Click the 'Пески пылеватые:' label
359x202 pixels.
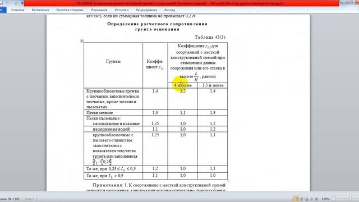coord(103,118)
